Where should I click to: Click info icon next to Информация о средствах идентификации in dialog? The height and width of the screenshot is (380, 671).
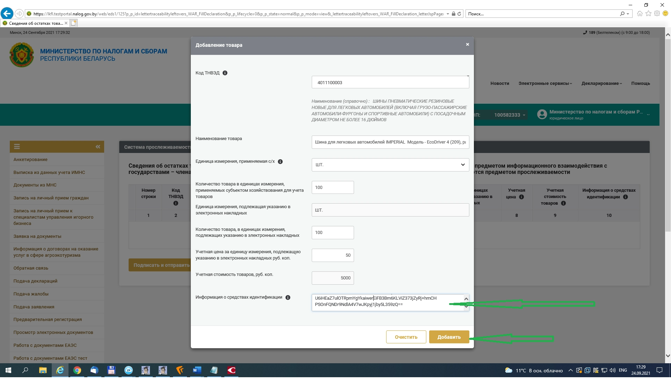(288, 298)
